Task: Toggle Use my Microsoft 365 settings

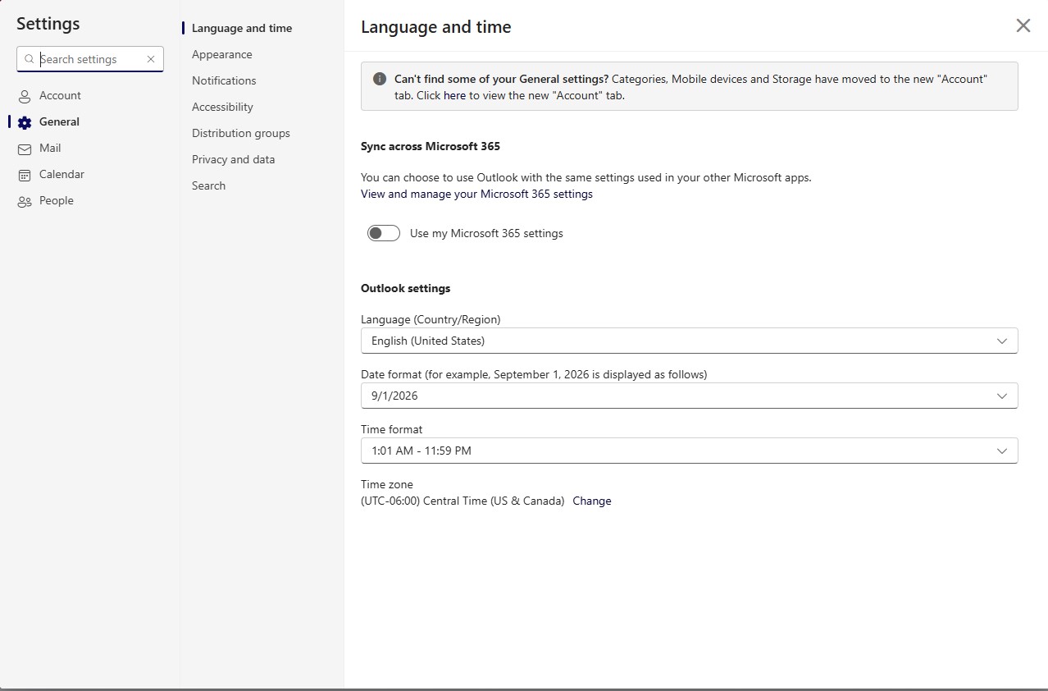Action: coord(384,233)
